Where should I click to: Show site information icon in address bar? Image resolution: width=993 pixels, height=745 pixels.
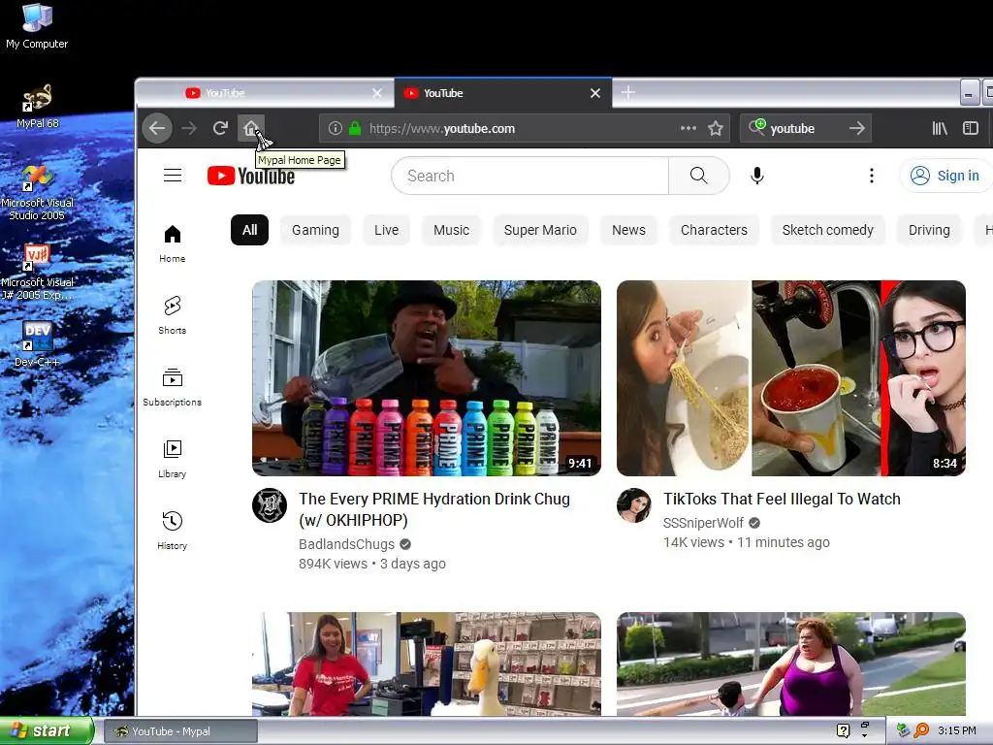[335, 129]
